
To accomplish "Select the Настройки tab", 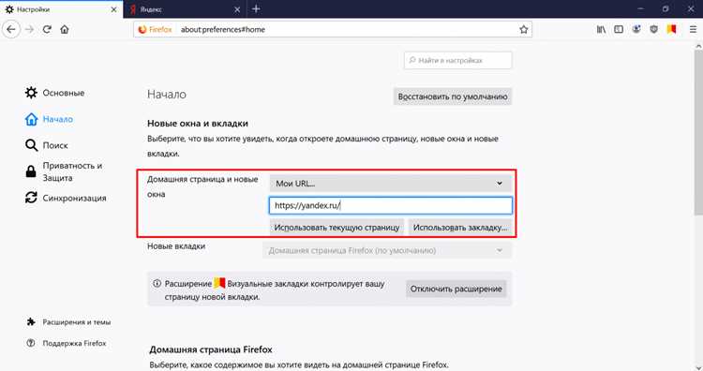I will click(62, 9).
